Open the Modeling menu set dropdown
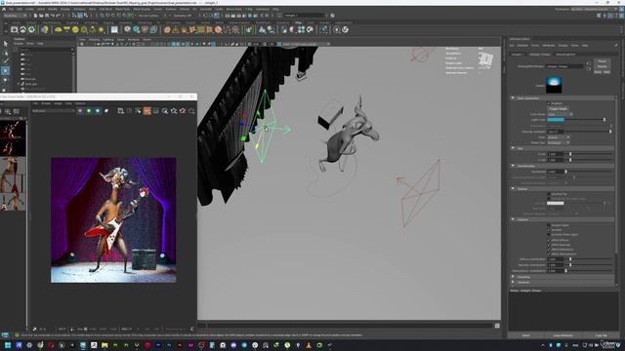Image resolution: width=625 pixels, height=351 pixels. click(15, 16)
